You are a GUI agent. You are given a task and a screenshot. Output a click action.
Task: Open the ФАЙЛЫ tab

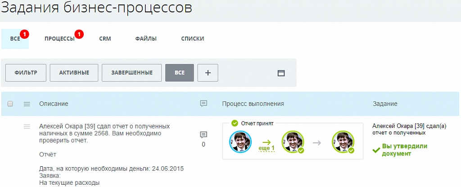click(x=146, y=39)
